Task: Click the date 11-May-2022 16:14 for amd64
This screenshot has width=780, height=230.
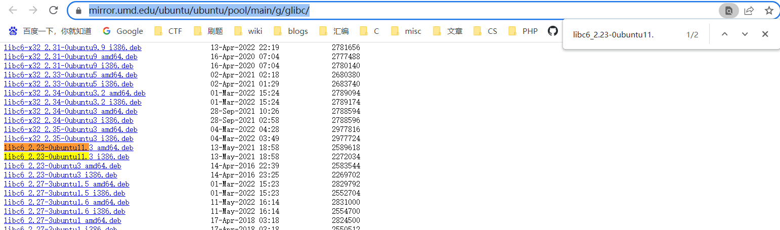Action: tap(245, 202)
